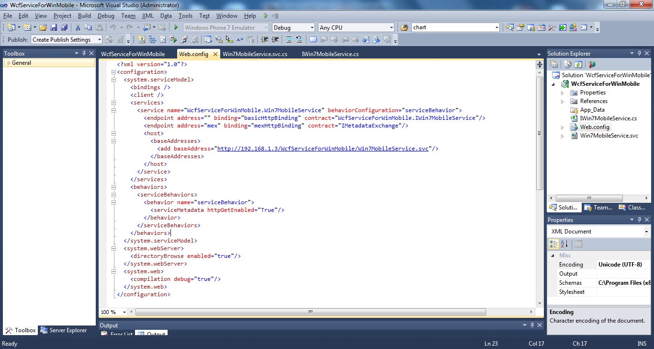Toggle auto-hide pin on Properties panel
The height and width of the screenshot is (349, 654).
click(x=639, y=220)
